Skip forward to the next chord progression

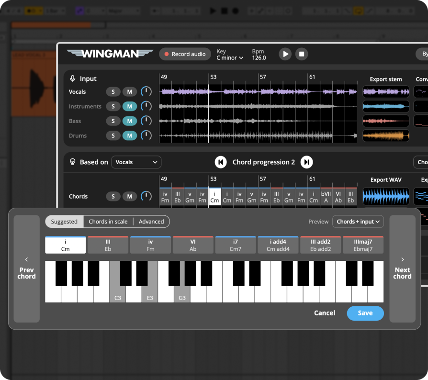click(306, 162)
